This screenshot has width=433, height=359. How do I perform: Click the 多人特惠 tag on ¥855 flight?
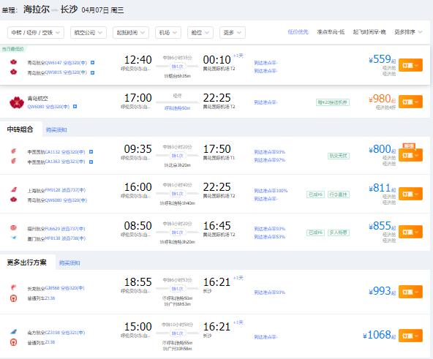point(339,233)
